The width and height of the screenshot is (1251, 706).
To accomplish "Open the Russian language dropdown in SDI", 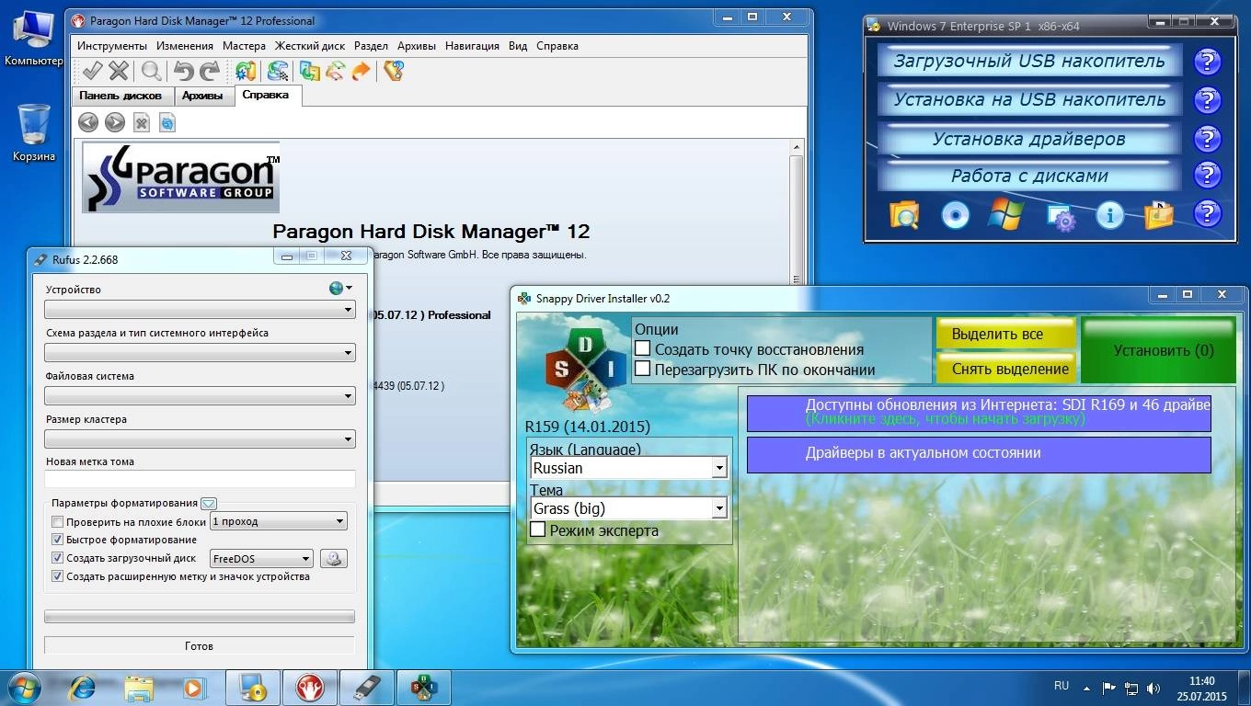I will click(628, 468).
